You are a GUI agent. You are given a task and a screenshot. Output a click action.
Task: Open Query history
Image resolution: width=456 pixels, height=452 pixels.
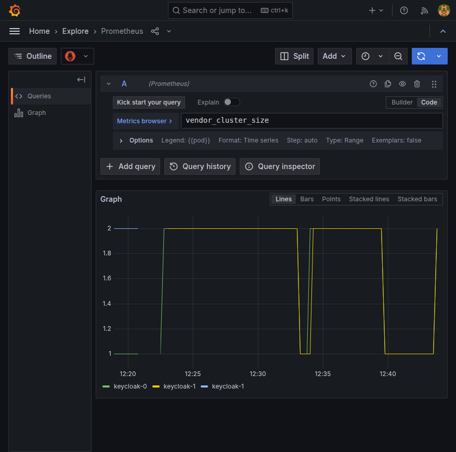pyautogui.click(x=200, y=166)
